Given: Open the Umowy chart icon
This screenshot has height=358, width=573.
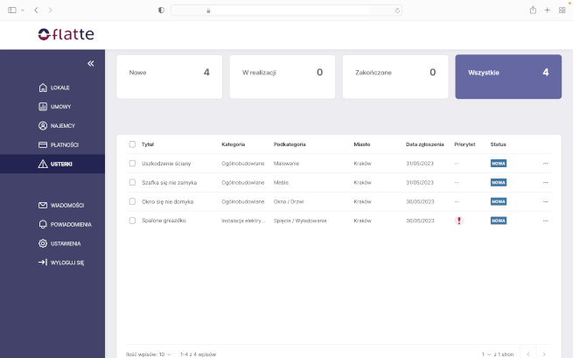Looking at the screenshot, I should (x=43, y=107).
